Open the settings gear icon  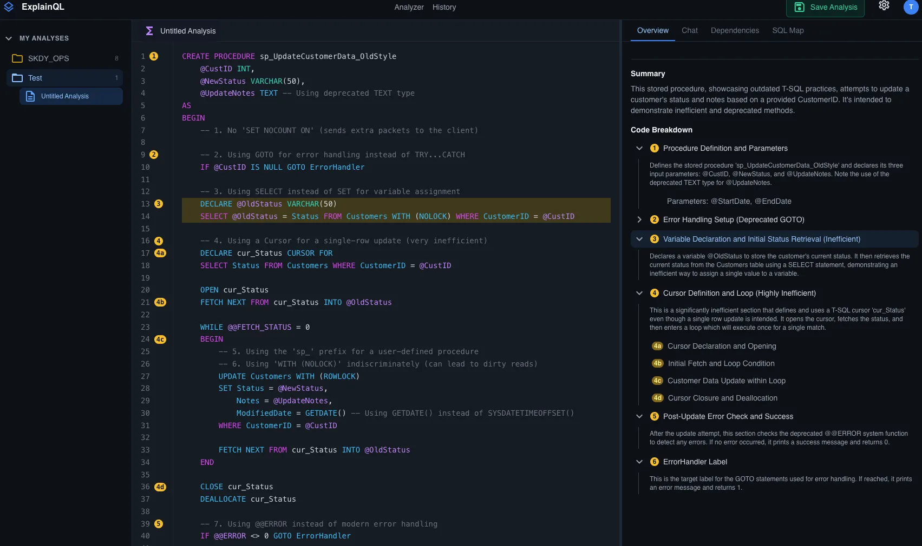click(x=884, y=5)
